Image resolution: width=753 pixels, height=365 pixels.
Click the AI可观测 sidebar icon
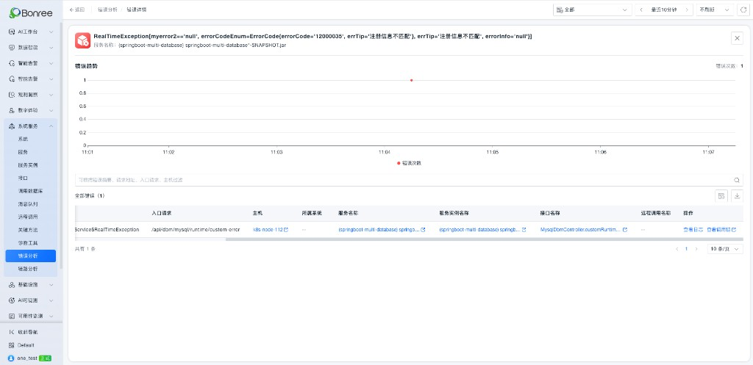[x=13, y=300]
